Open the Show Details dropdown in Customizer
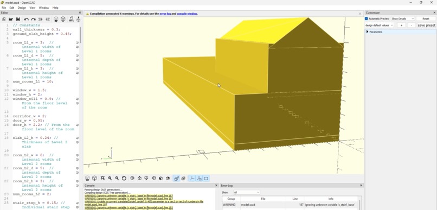The image size is (437, 210). click(x=403, y=18)
